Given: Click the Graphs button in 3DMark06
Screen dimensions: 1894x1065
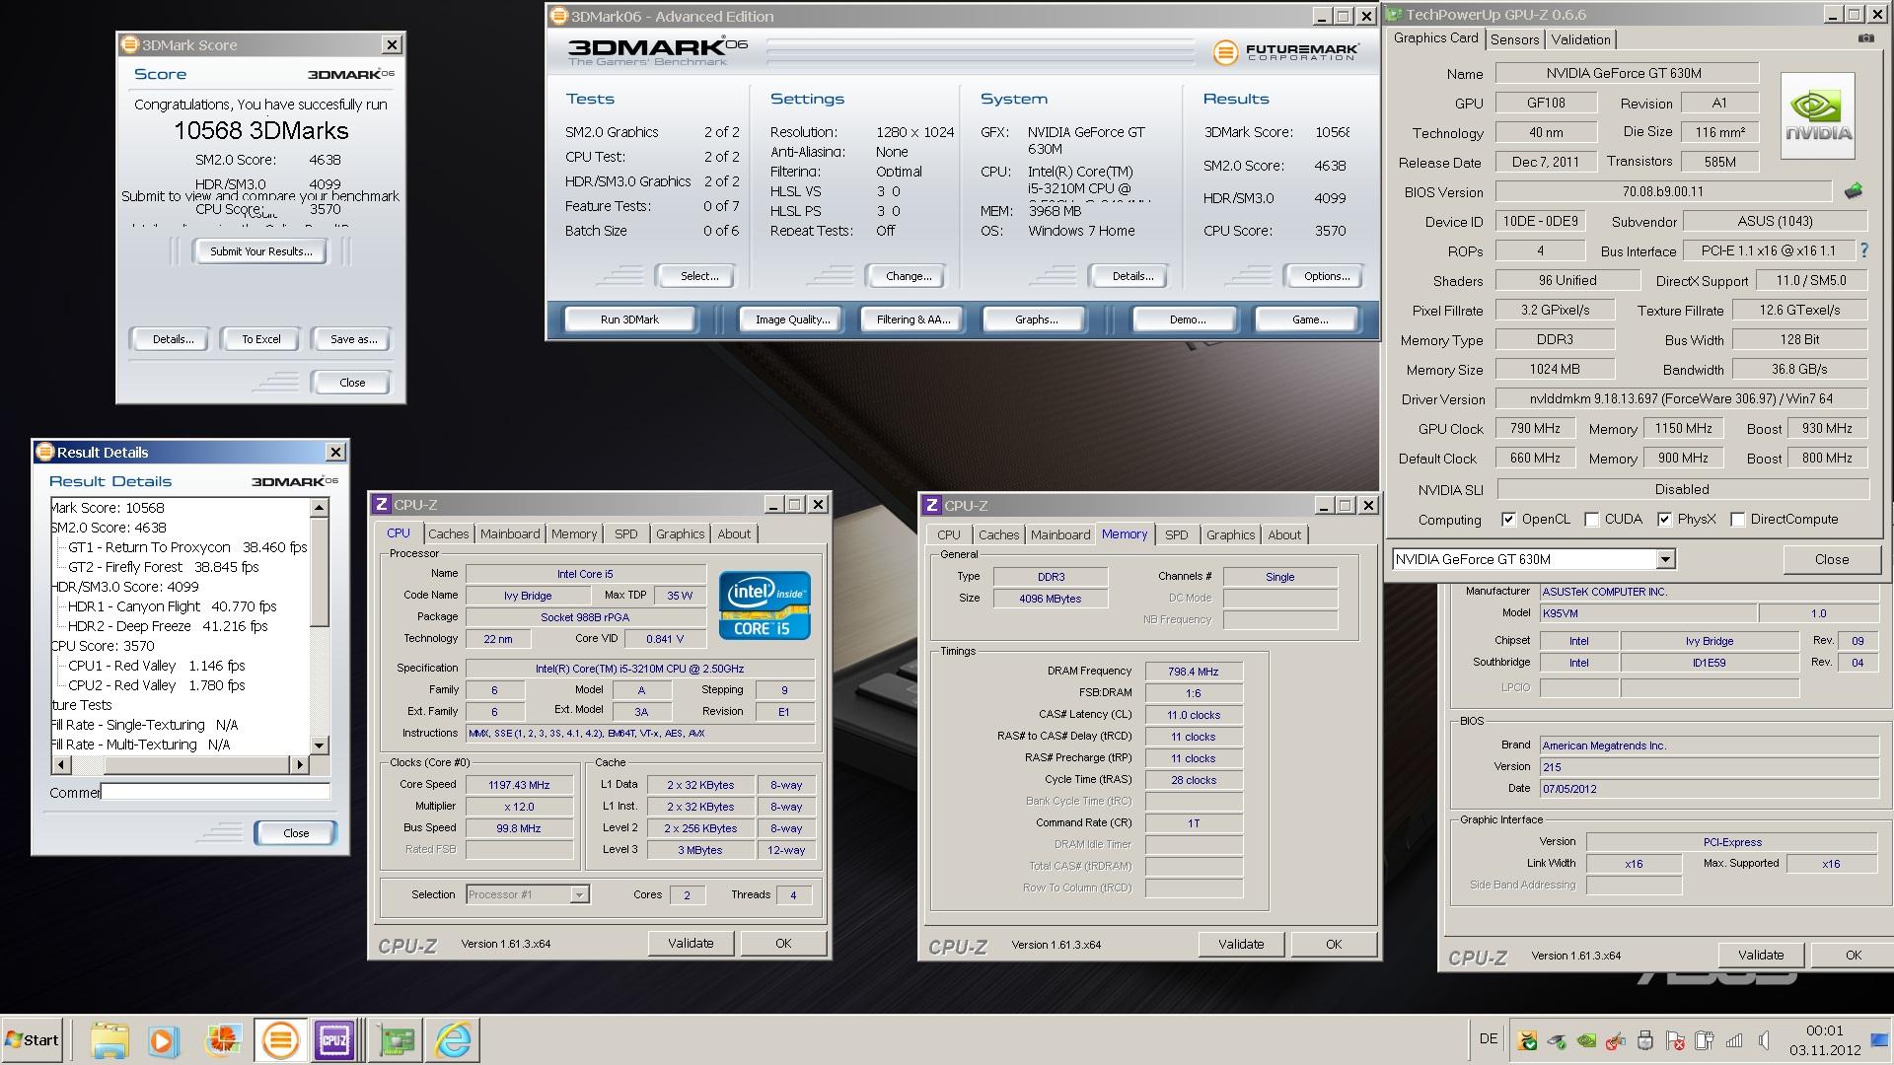Looking at the screenshot, I should [x=1036, y=319].
